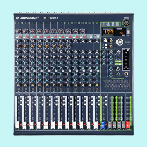Click the orange 199 effects preset display
Screen dimensions: 147x147
click(108, 32)
